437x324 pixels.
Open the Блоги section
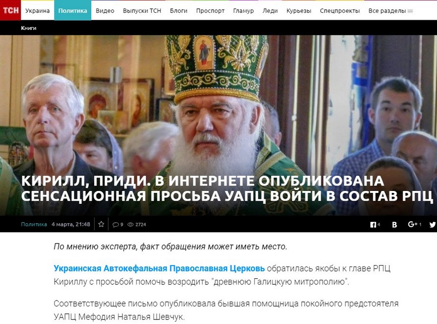point(178,11)
